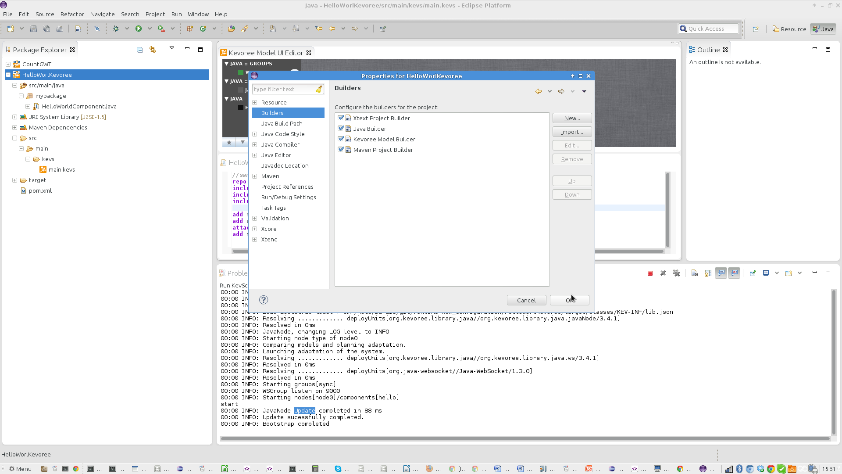The width and height of the screenshot is (842, 474).
Task: Click the clock showing 15:51 in the system tray
Action: [828, 469]
